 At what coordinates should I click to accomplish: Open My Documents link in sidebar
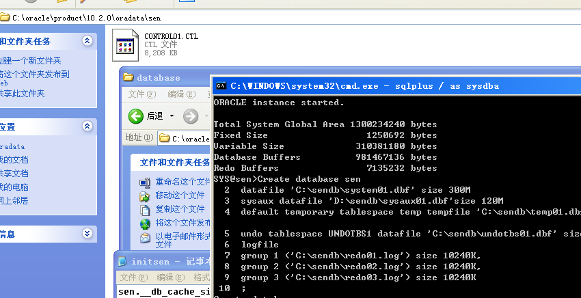click(14, 160)
